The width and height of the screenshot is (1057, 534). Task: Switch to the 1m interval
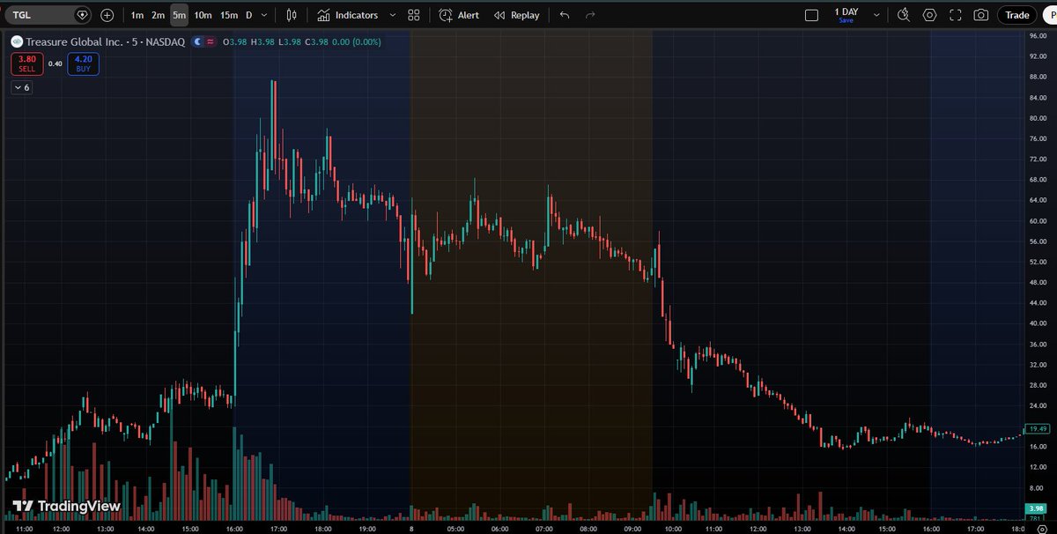[137, 15]
